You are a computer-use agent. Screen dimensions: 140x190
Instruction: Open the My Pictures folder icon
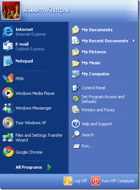(x=76, y=52)
